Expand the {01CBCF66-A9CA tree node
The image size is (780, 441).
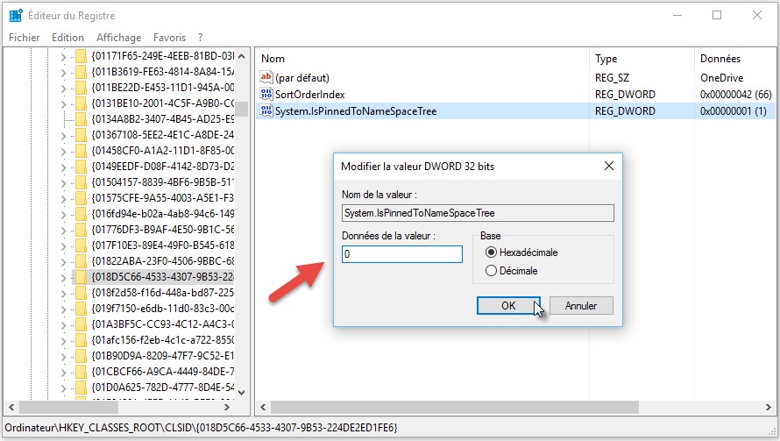coord(63,370)
